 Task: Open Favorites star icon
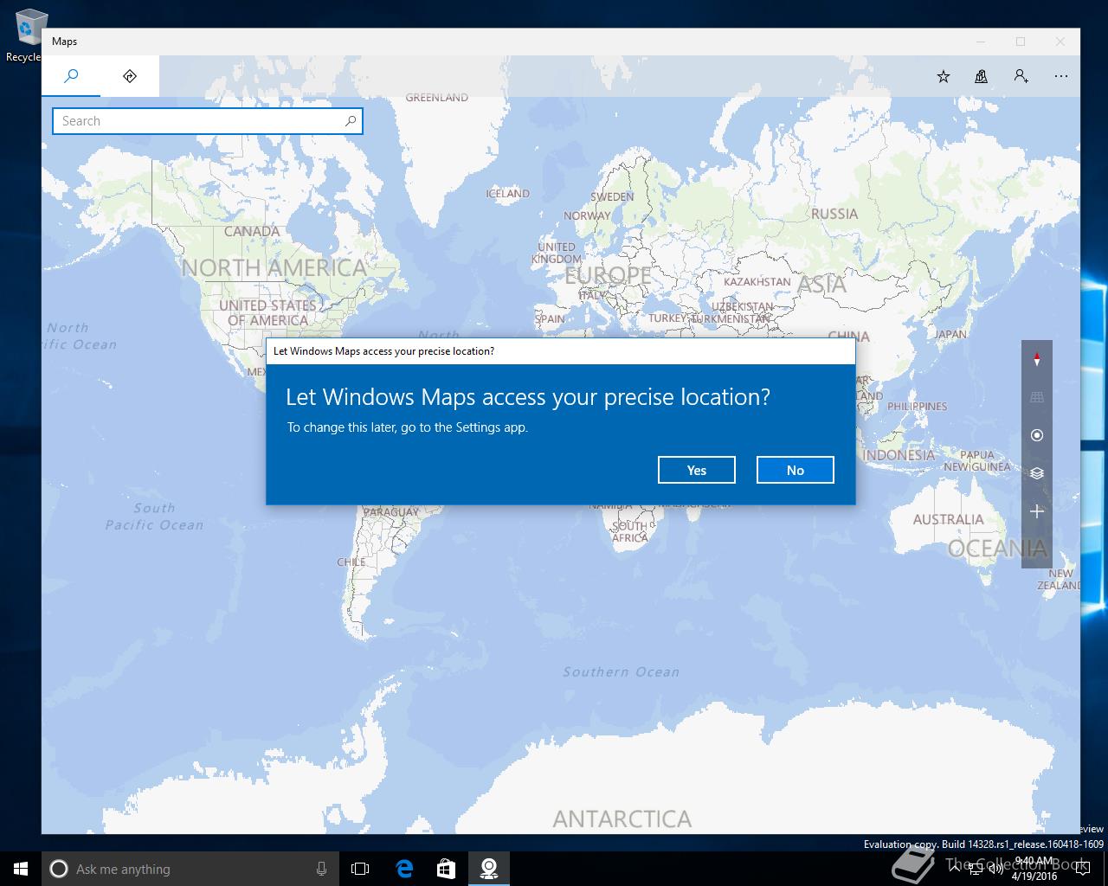(x=944, y=76)
